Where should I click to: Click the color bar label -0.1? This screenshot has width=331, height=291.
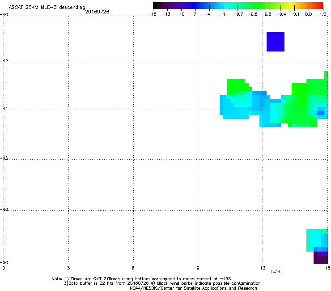point(295,14)
